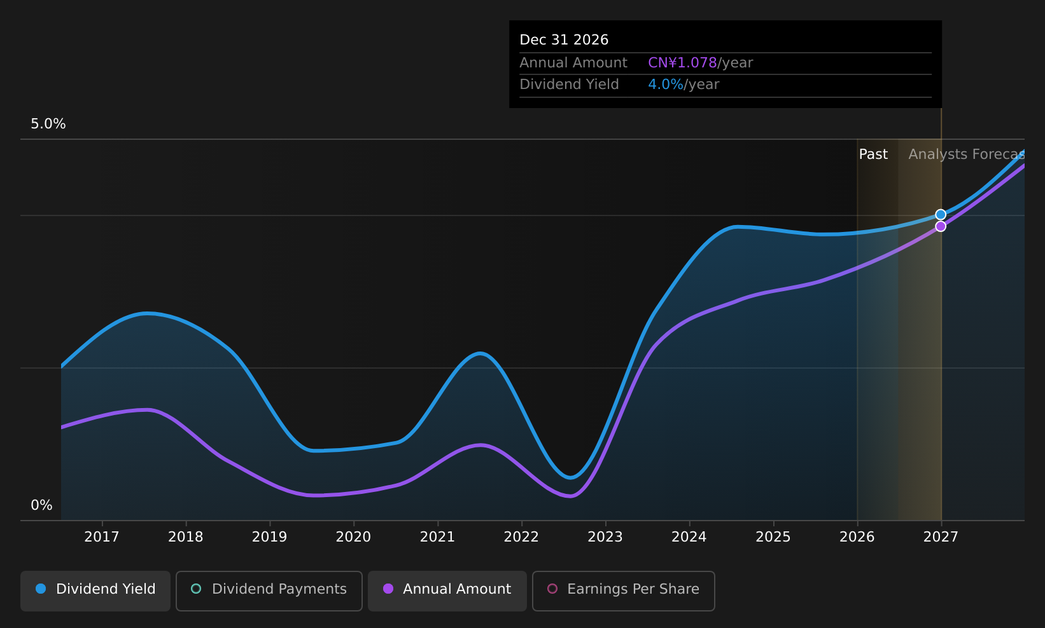This screenshot has width=1045, height=628.
Task: Click the Annual Amount tooltip label
Action: pos(573,63)
